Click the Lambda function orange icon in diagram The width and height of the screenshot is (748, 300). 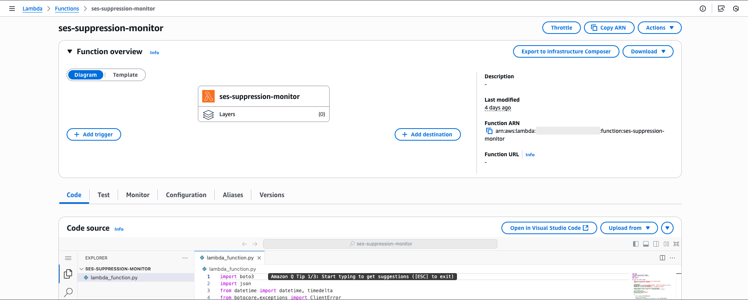coord(208,96)
